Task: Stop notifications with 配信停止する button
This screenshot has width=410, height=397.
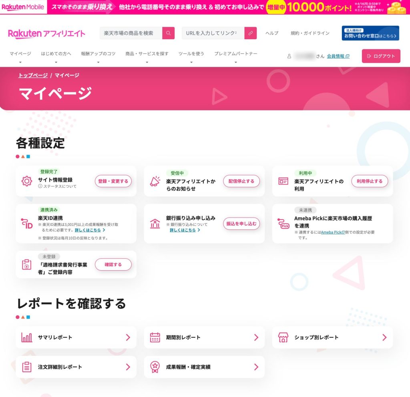Action: [x=241, y=181]
